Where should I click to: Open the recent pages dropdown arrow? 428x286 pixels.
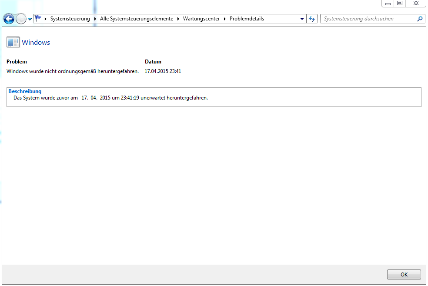(x=30, y=19)
